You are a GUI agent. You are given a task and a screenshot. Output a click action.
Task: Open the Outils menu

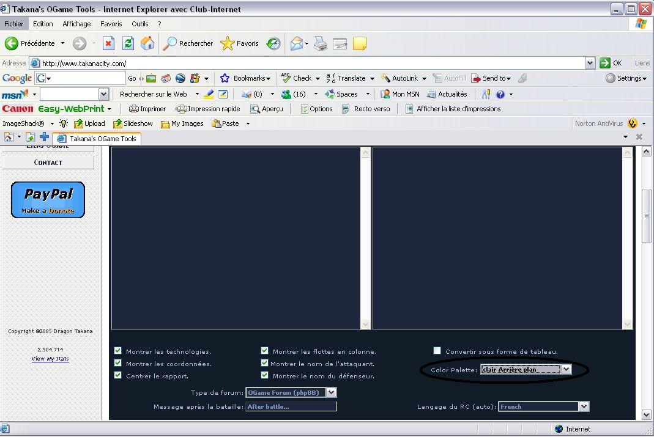(139, 24)
